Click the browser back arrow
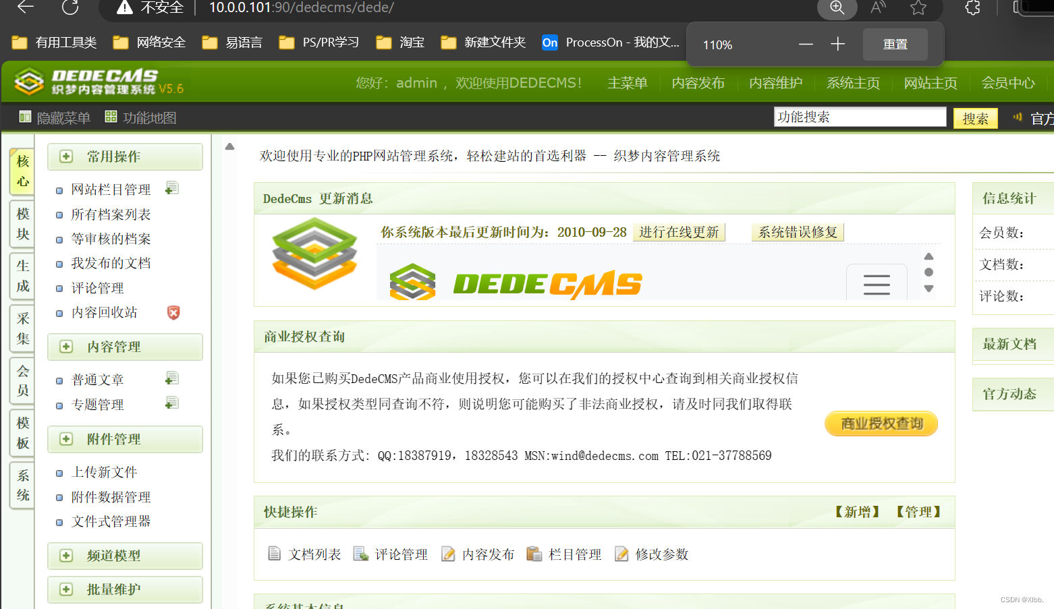Viewport: 1054px width, 609px height. tap(26, 7)
